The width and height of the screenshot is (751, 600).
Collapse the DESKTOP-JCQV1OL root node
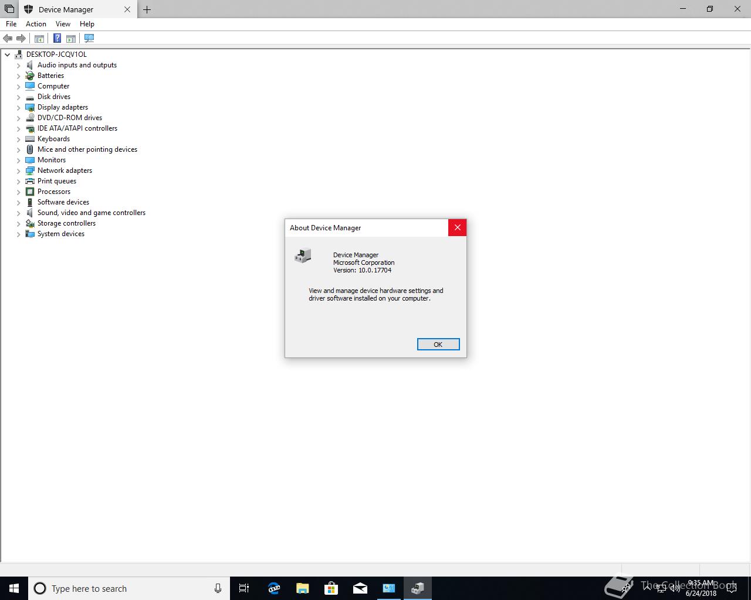(8, 54)
